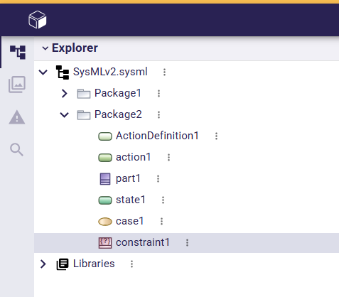The image size is (339, 297).
Task: Open more options menu for Libraries
Action: click(x=131, y=264)
